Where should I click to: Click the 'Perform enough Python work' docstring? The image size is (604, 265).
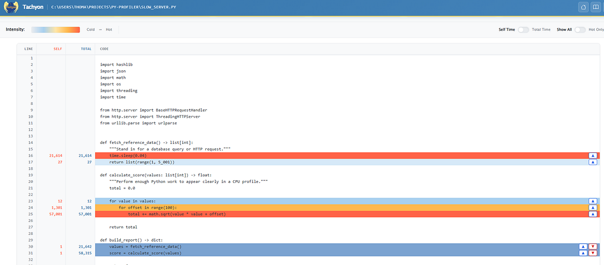[x=188, y=182]
